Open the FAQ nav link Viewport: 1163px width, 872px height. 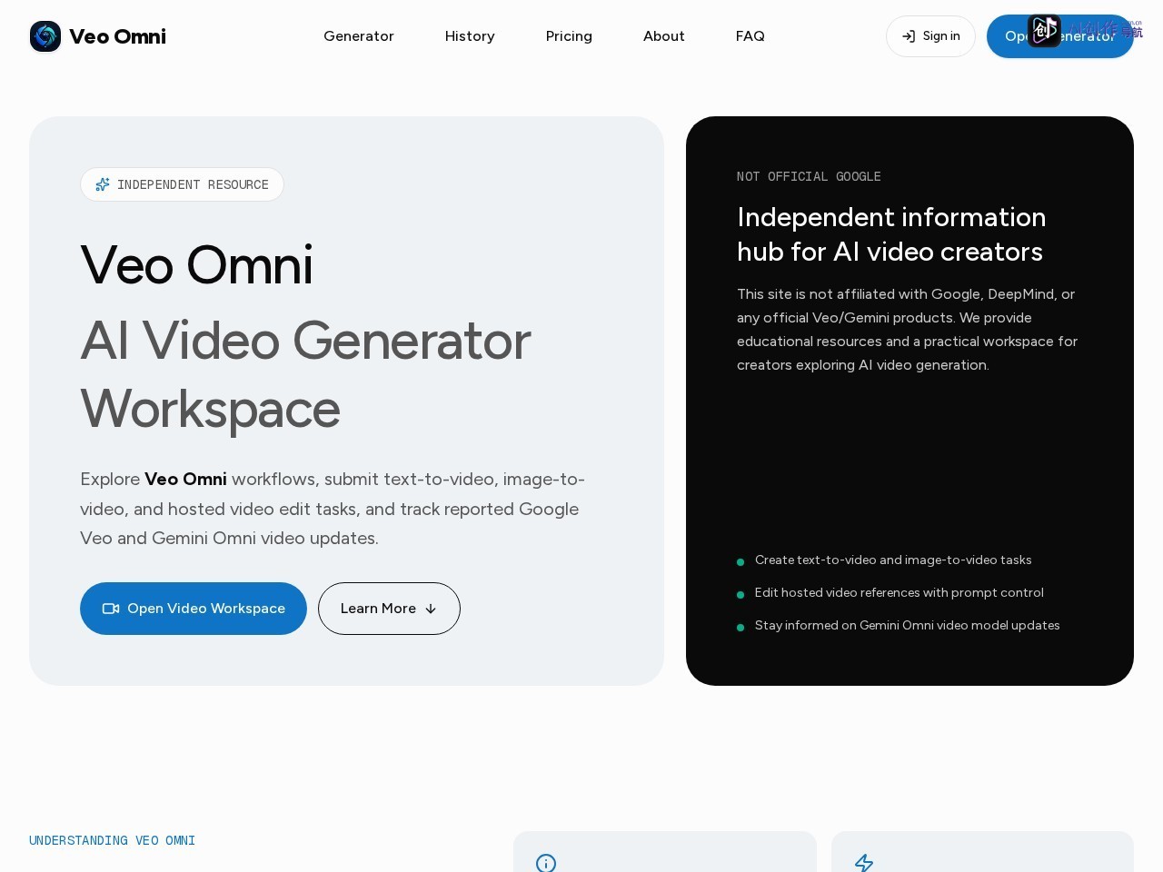pyautogui.click(x=750, y=36)
